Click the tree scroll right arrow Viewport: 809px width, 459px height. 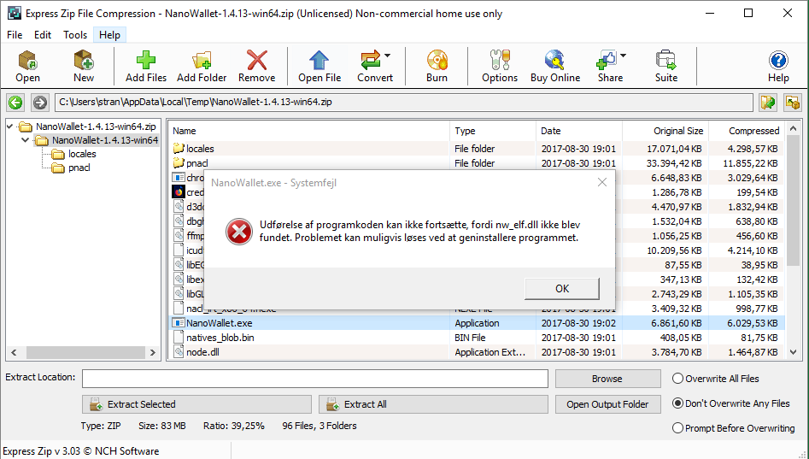point(152,353)
